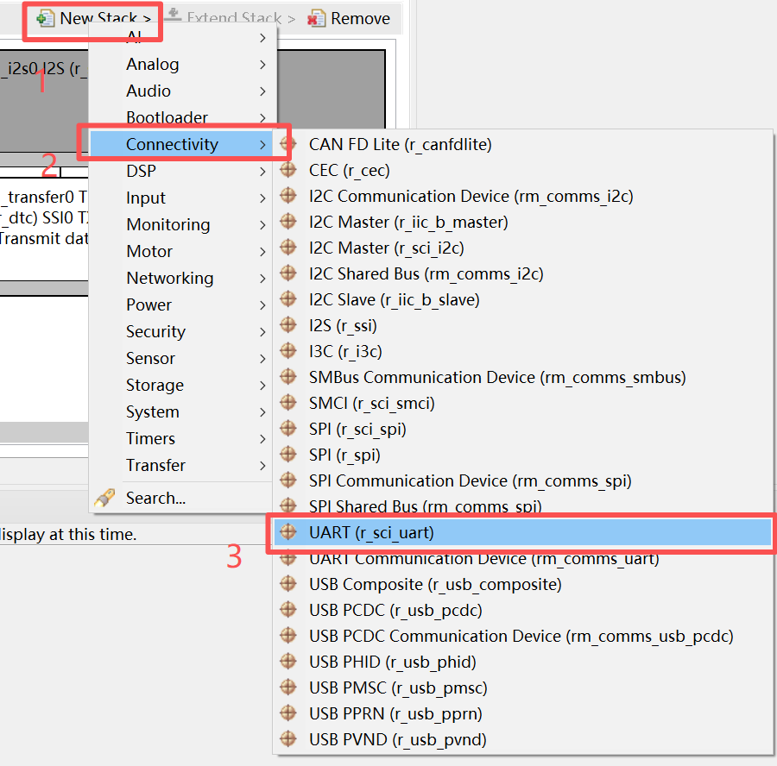The image size is (777, 766).
Task: Open the Storage menu category
Action: coord(181,385)
